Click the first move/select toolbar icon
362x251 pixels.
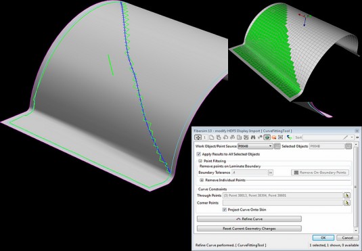click(x=198, y=137)
